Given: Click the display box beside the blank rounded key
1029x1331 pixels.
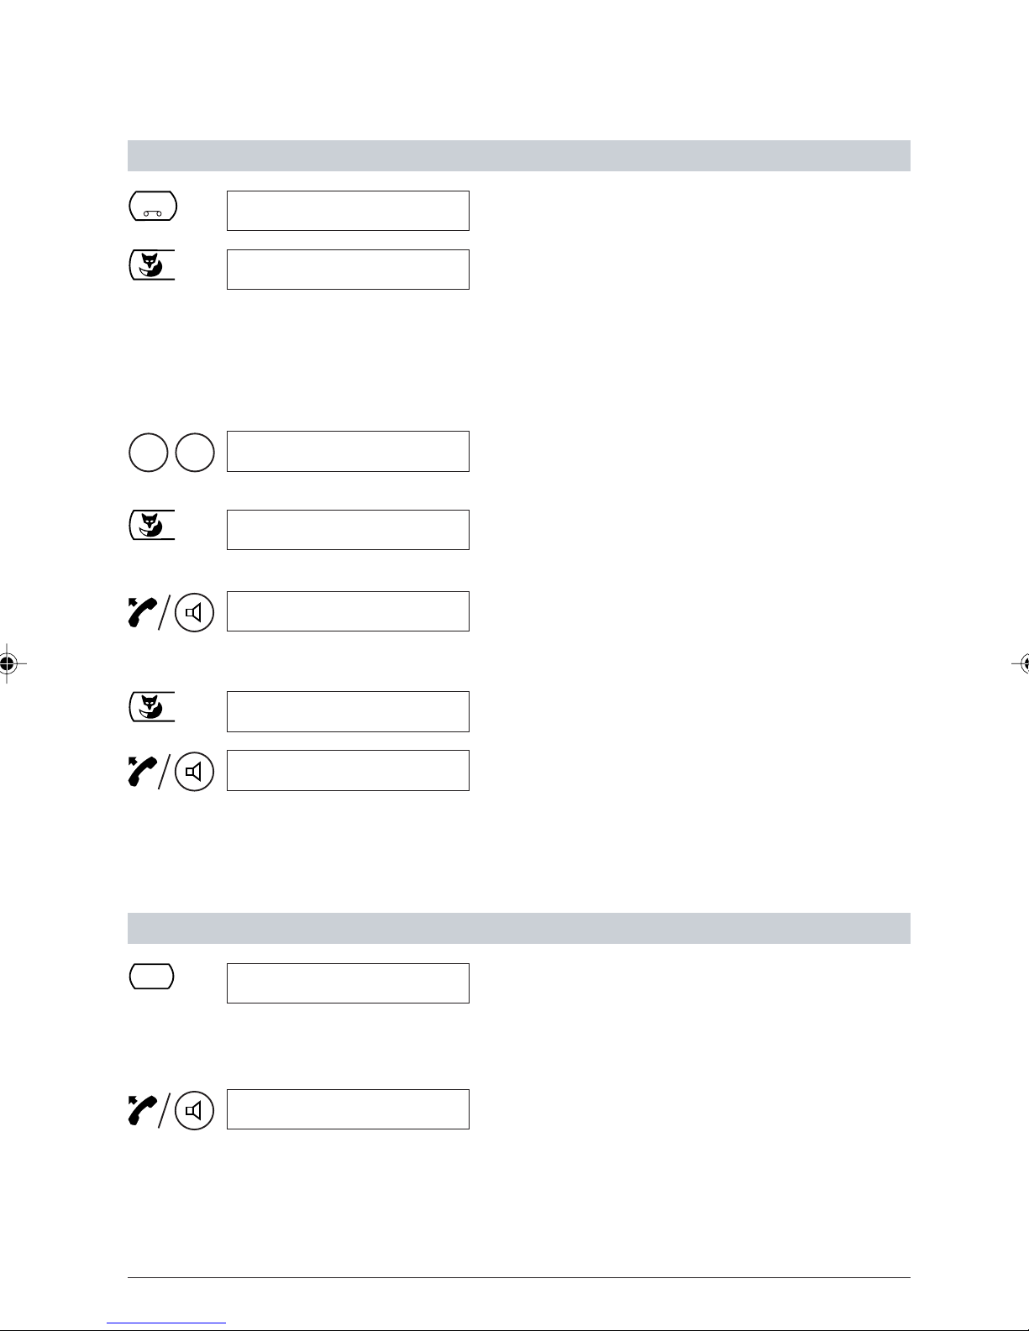Looking at the screenshot, I should point(348,983).
